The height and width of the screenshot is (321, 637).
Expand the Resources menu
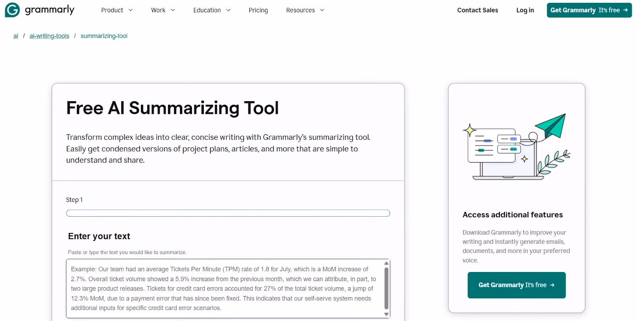pos(305,10)
